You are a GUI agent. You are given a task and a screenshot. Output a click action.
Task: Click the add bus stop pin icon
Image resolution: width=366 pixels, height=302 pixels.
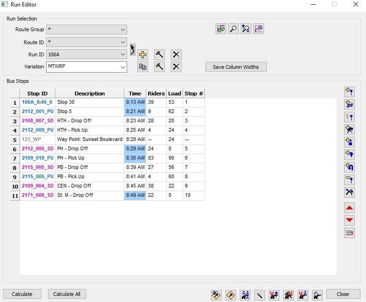349,92
